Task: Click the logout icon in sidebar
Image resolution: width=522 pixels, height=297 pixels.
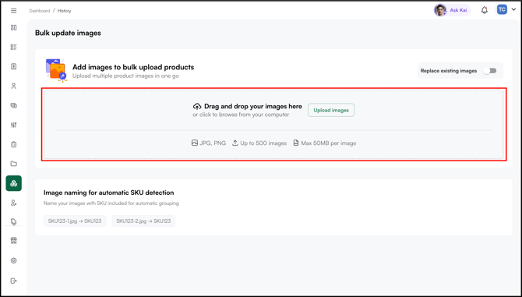Action: click(14, 281)
